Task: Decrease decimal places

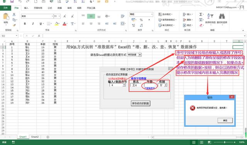Action: click(141, 25)
